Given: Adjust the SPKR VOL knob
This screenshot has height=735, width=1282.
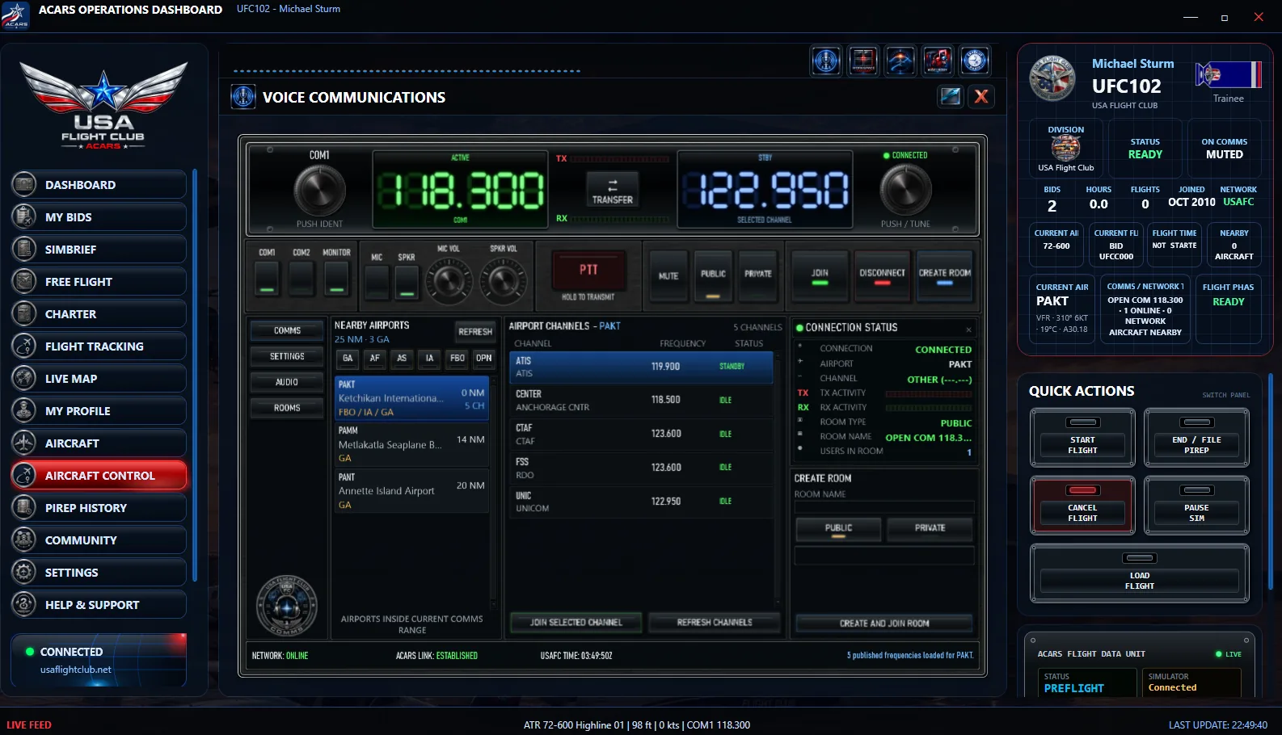Looking at the screenshot, I should click(503, 280).
